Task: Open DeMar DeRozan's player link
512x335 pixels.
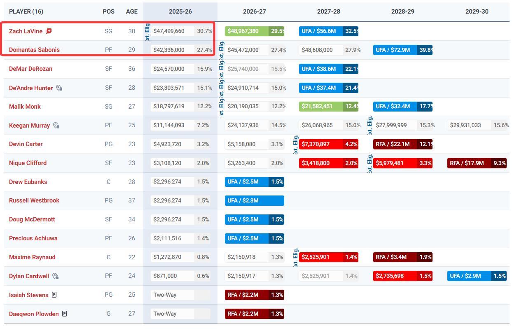Action: pyautogui.click(x=30, y=69)
